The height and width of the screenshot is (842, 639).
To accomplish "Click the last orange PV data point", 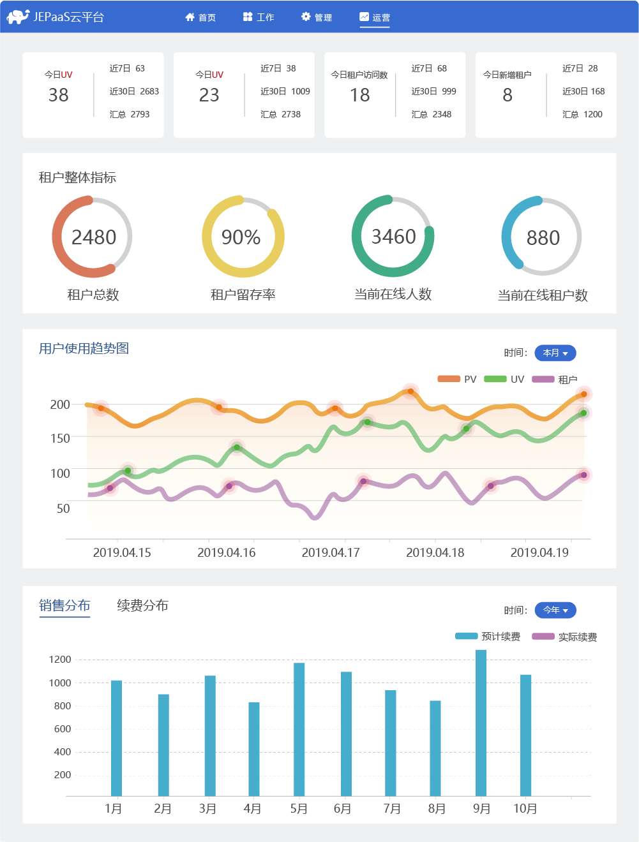I will click(x=583, y=394).
